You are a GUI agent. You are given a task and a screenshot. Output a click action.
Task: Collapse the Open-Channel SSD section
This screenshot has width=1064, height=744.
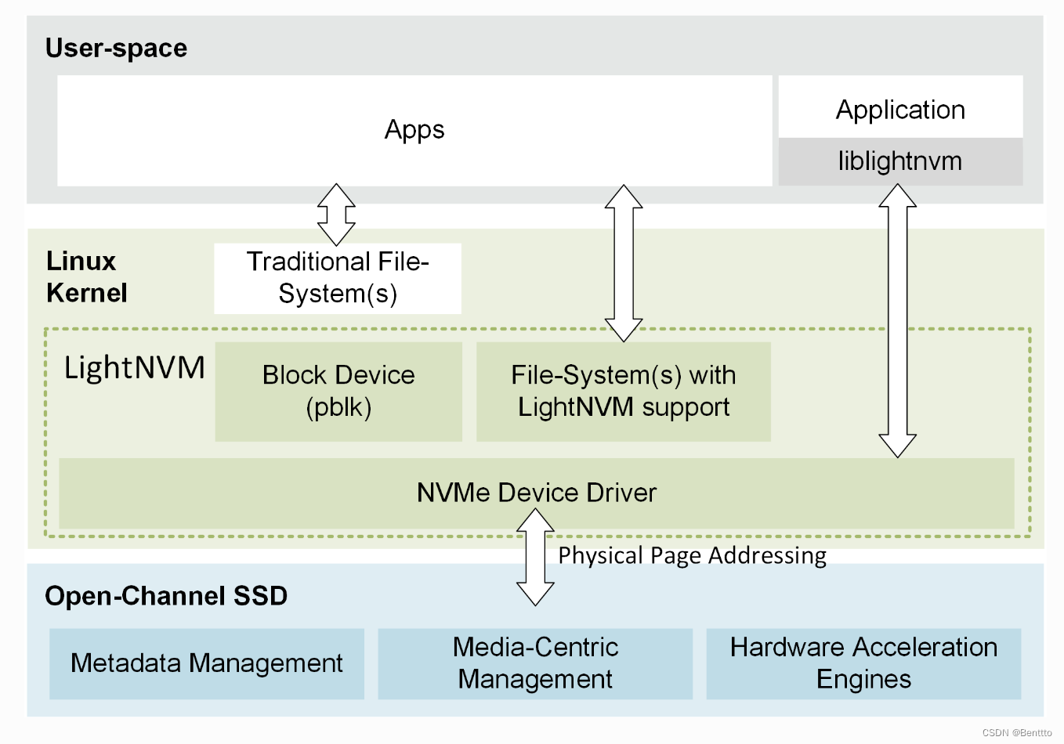coord(167,596)
